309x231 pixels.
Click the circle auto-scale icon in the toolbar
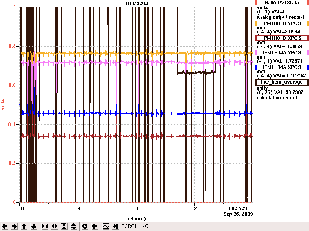pyautogui.click(x=85, y=226)
